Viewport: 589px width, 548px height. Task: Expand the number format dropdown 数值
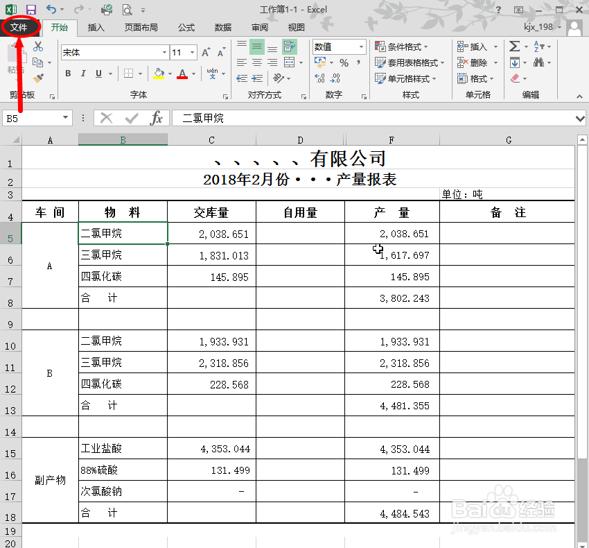361,46
